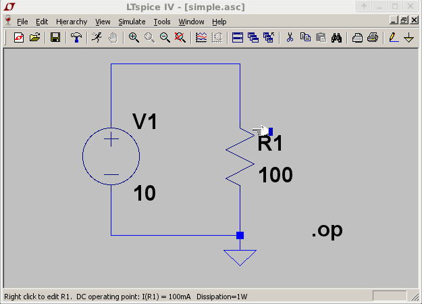Click the Copy icon
The image size is (422, 304).
coord(305,37)
